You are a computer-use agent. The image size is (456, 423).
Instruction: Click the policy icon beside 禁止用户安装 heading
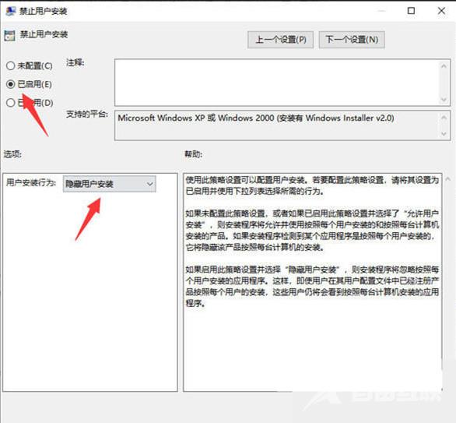[x=9, y=35]
